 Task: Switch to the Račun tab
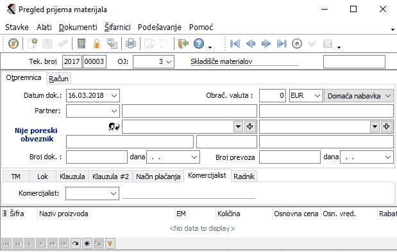point(58,79)
